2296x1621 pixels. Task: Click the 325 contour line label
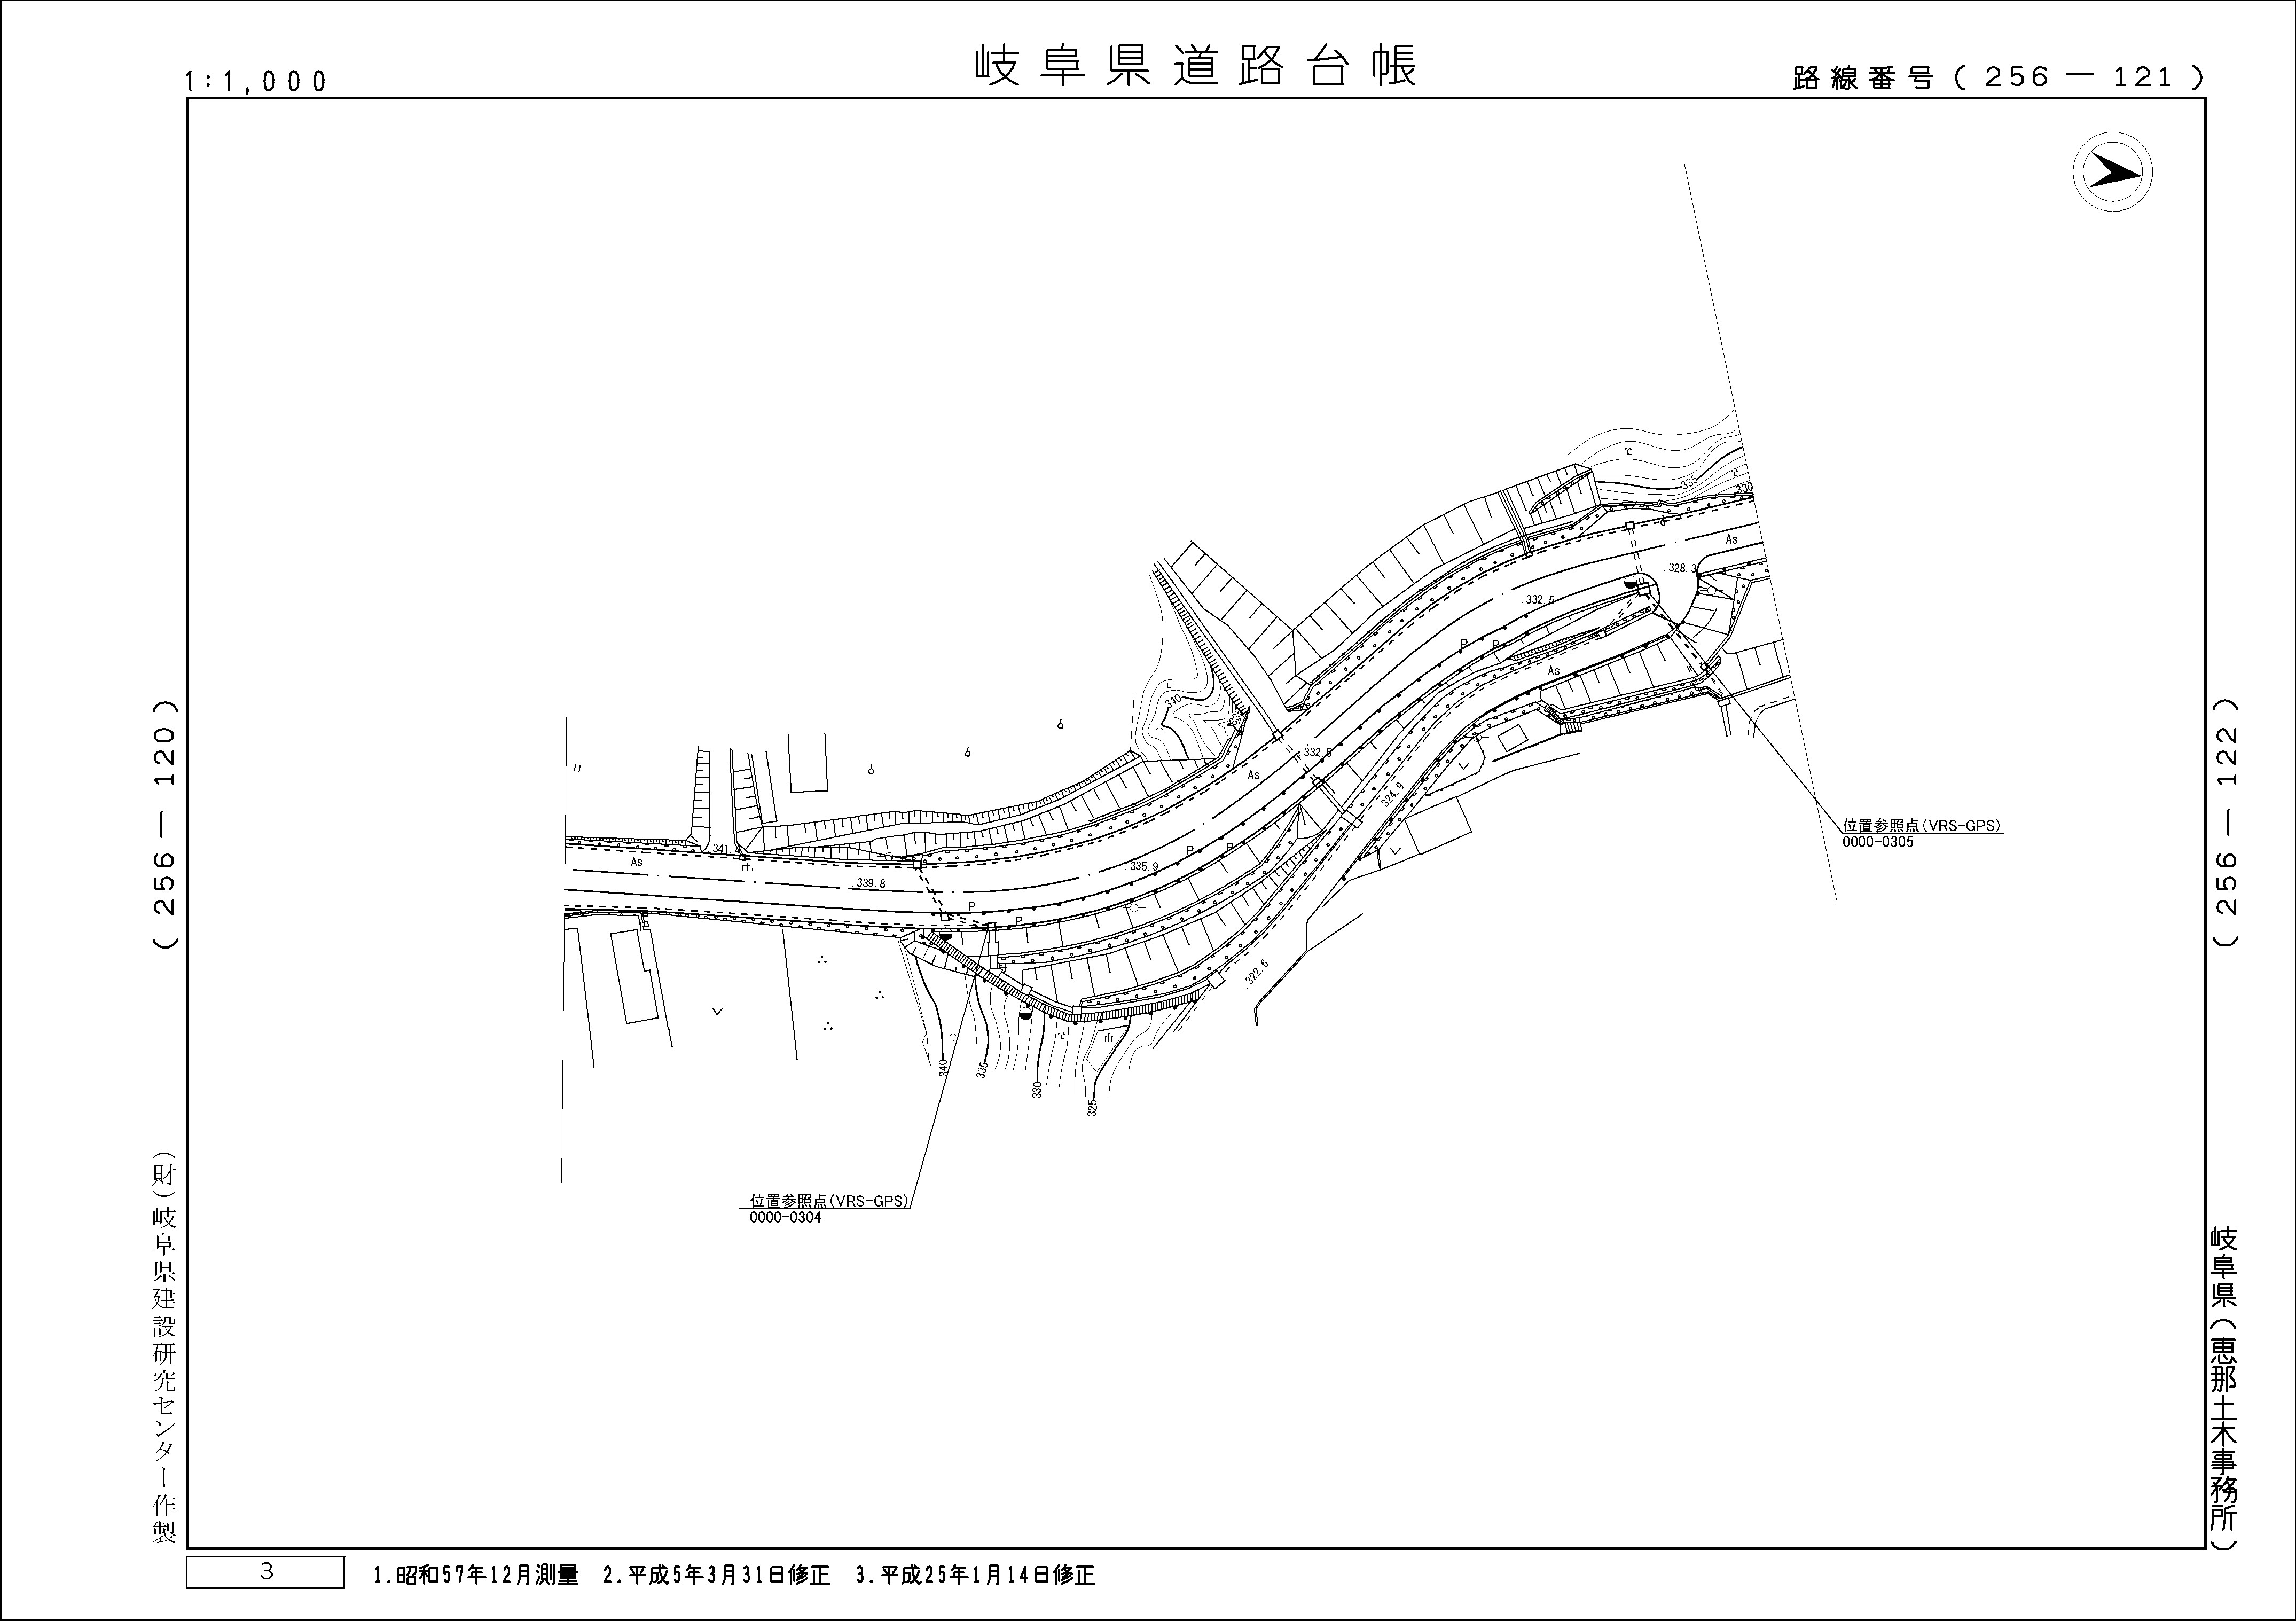click(x=1092, y=1108)
